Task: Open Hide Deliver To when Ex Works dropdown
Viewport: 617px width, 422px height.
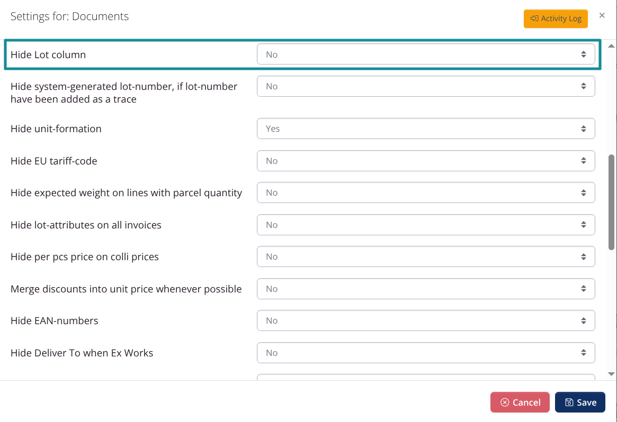Action: (425, 353)
